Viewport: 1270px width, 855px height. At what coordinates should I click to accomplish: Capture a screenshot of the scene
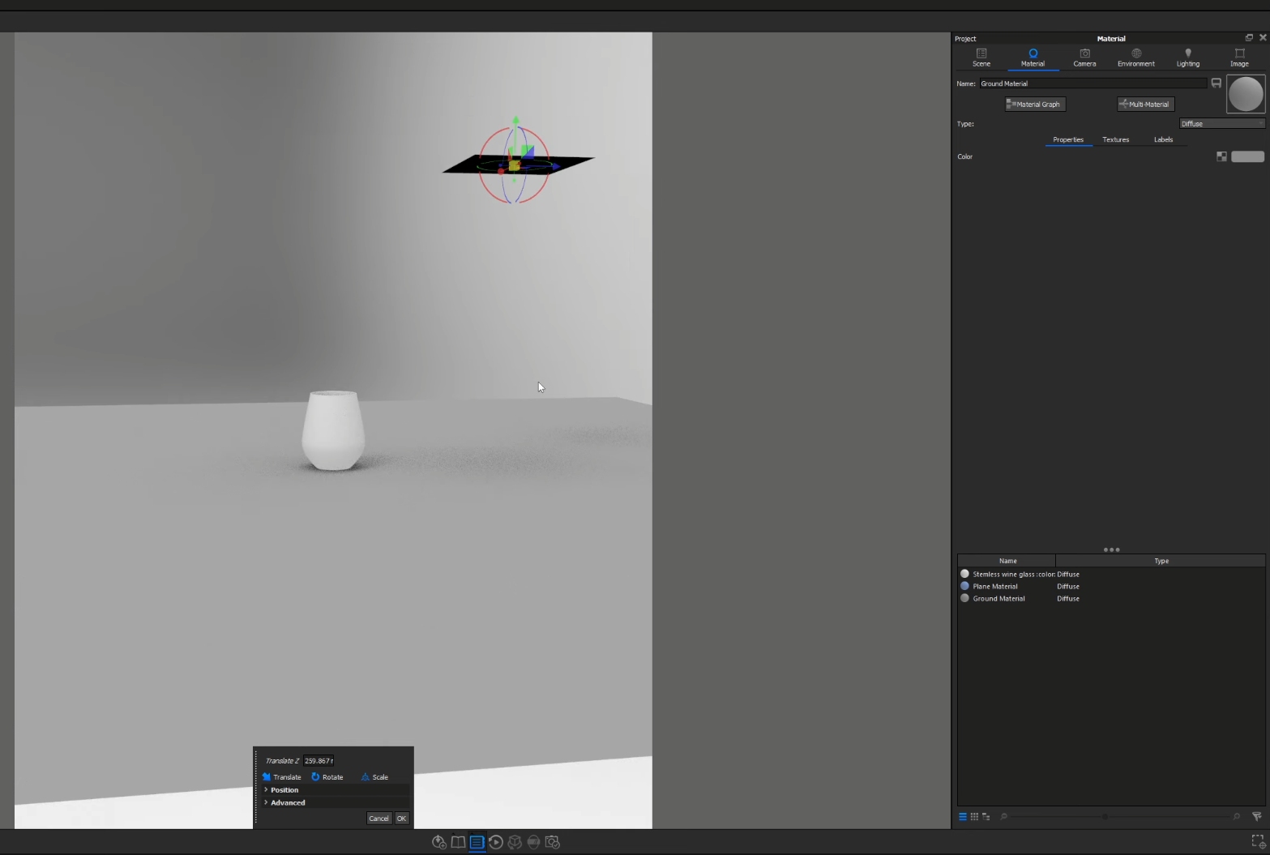point(552,842)
